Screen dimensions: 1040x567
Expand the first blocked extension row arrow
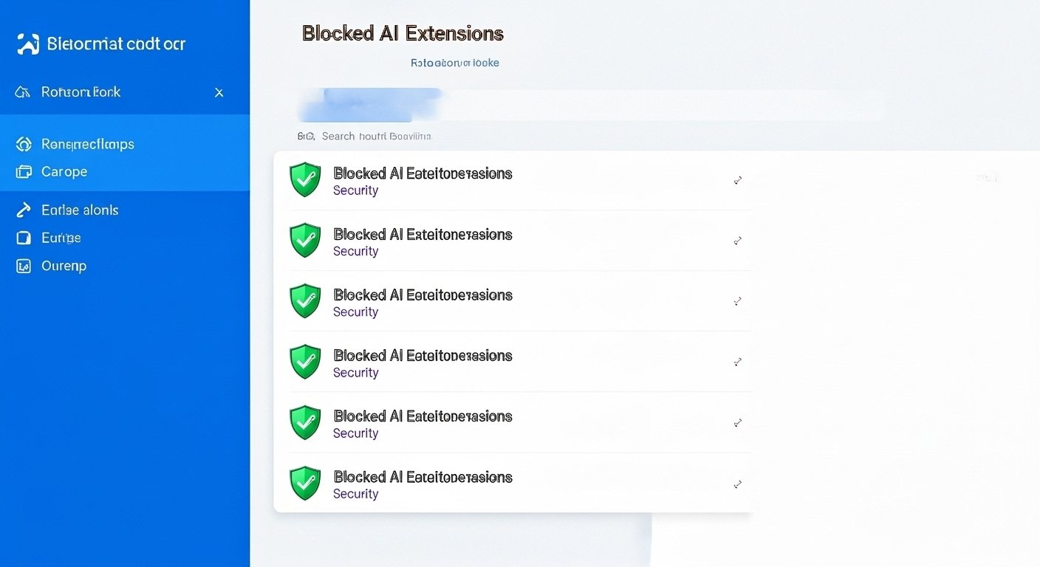[x=737, y=180]
